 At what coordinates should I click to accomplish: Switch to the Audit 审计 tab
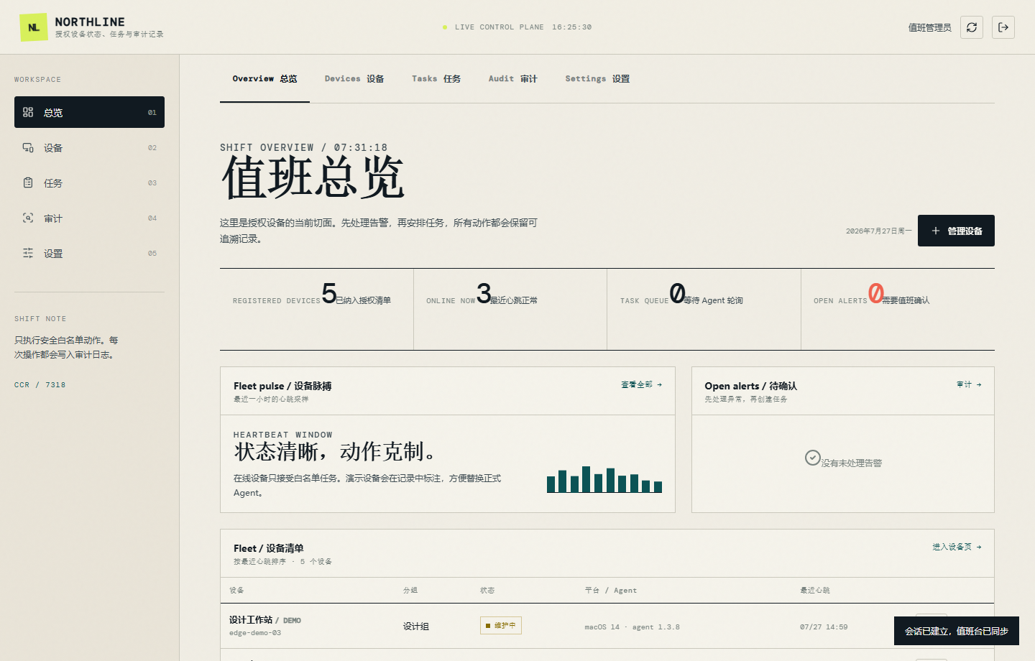tap(513, 79)
